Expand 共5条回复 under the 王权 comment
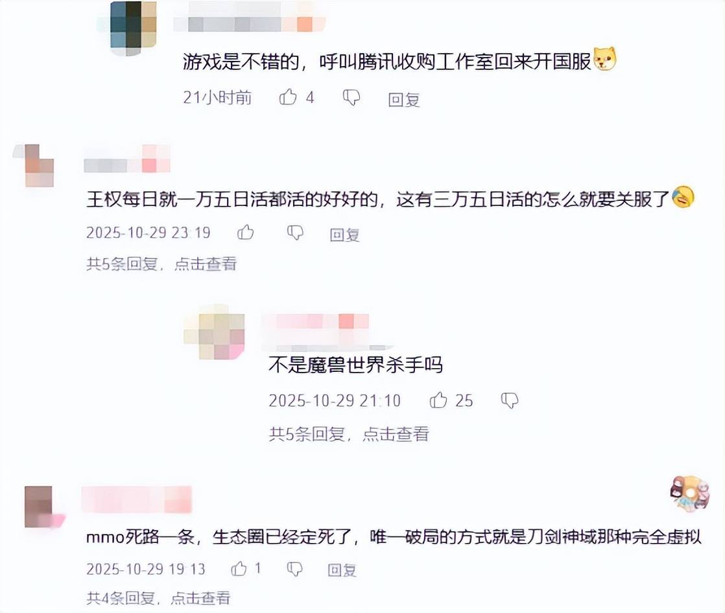This screenshot has height=613, width=725. coord(161,264)
